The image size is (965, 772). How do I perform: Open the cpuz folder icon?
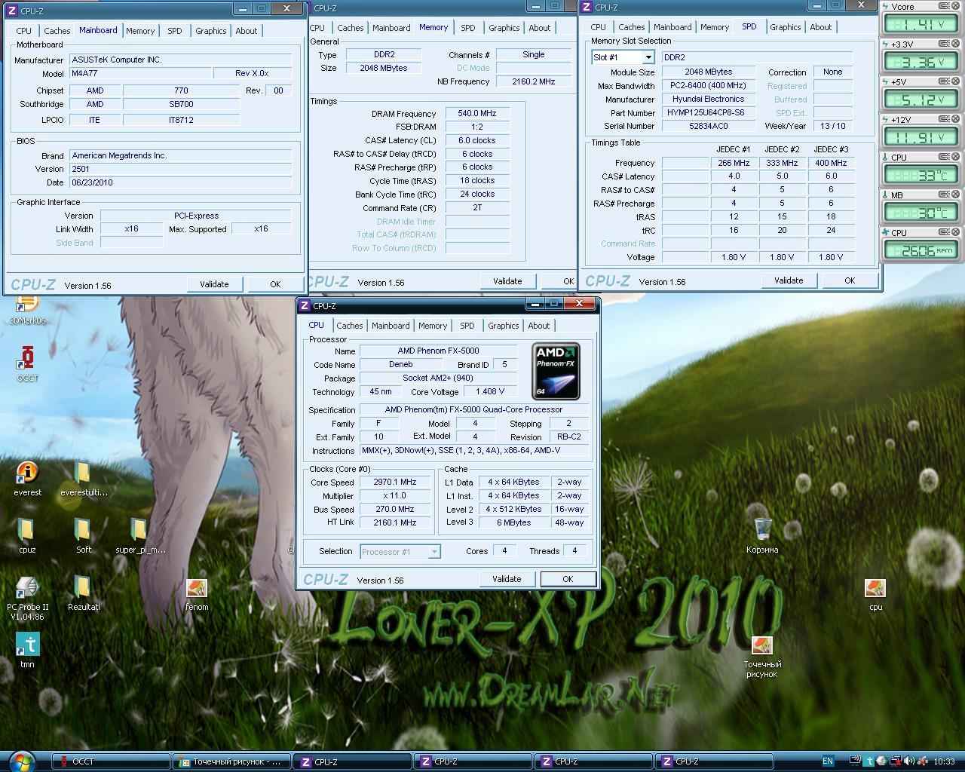pos(27,535)
